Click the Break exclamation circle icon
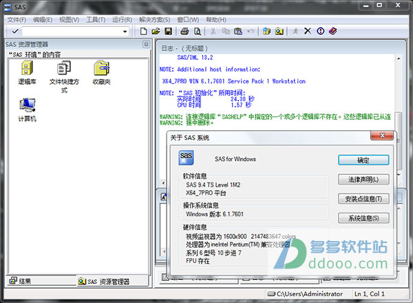The width and height of the screenshot is (413, 303). click(x=320, y=31)
